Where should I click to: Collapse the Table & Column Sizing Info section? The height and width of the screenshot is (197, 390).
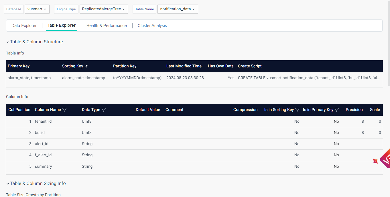click(x=8, y=184)
